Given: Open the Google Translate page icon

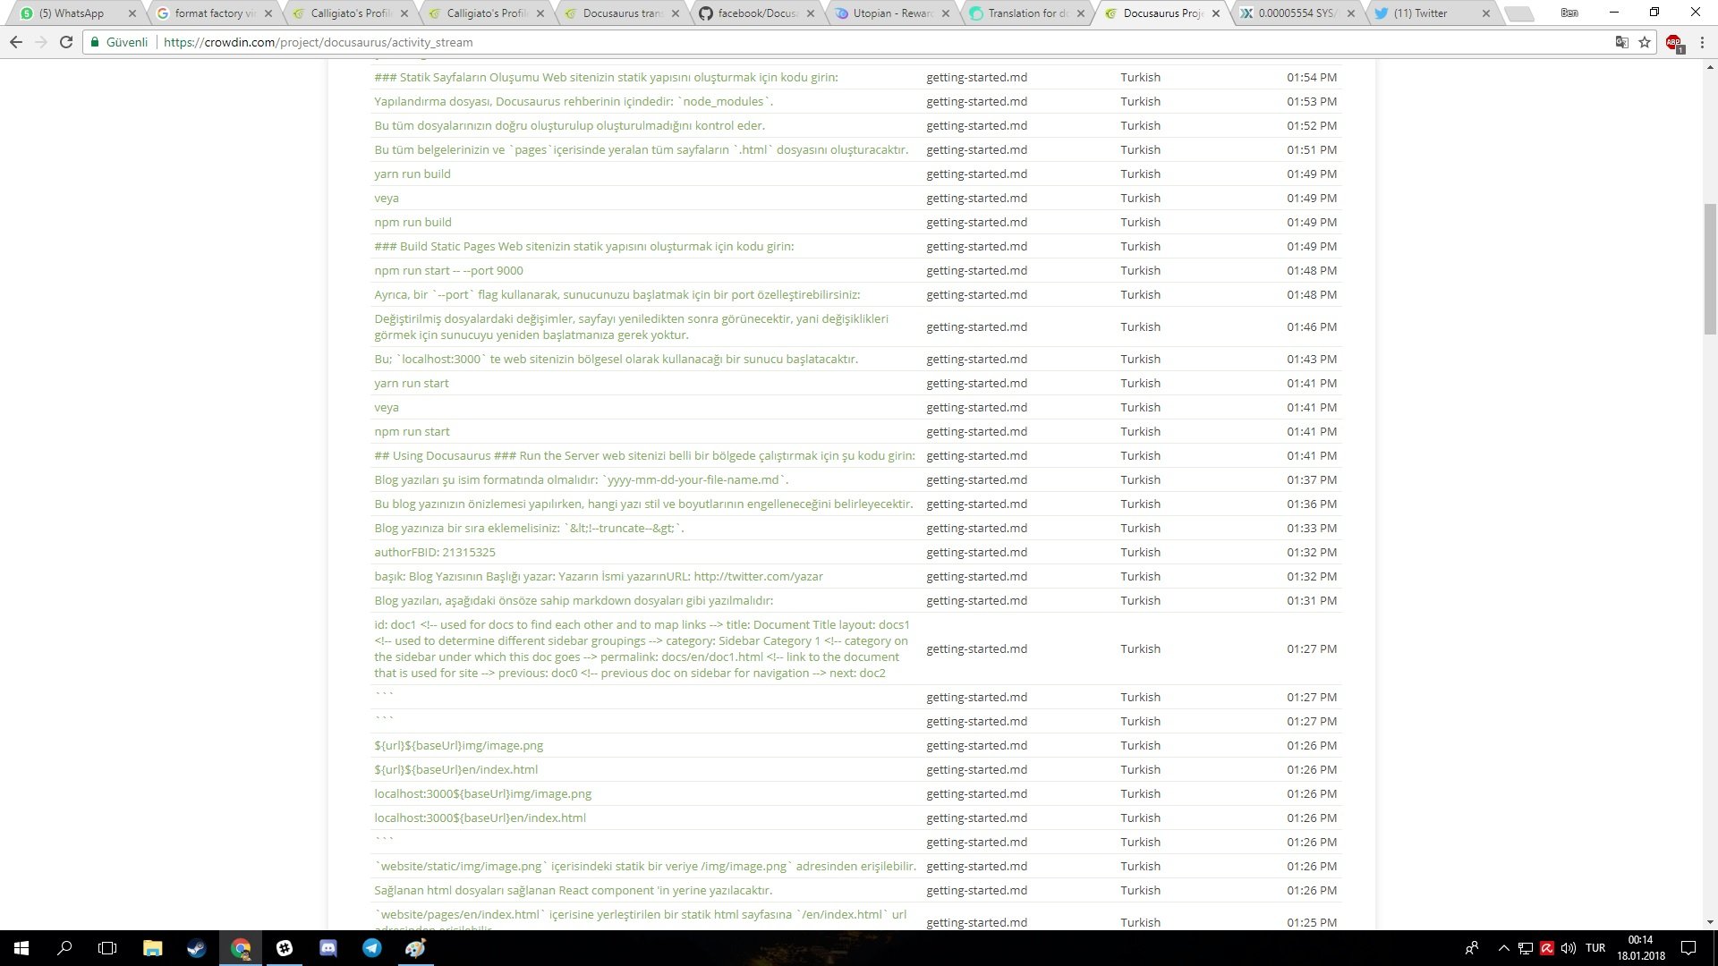Looking at the screenshot, I should (x=1621, y=42).
